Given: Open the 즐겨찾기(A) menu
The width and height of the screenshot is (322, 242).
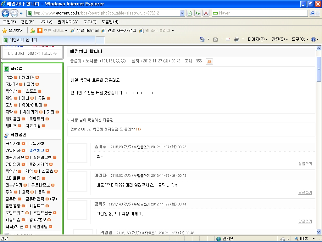Looking at the screenshot, I should point(68,22).
